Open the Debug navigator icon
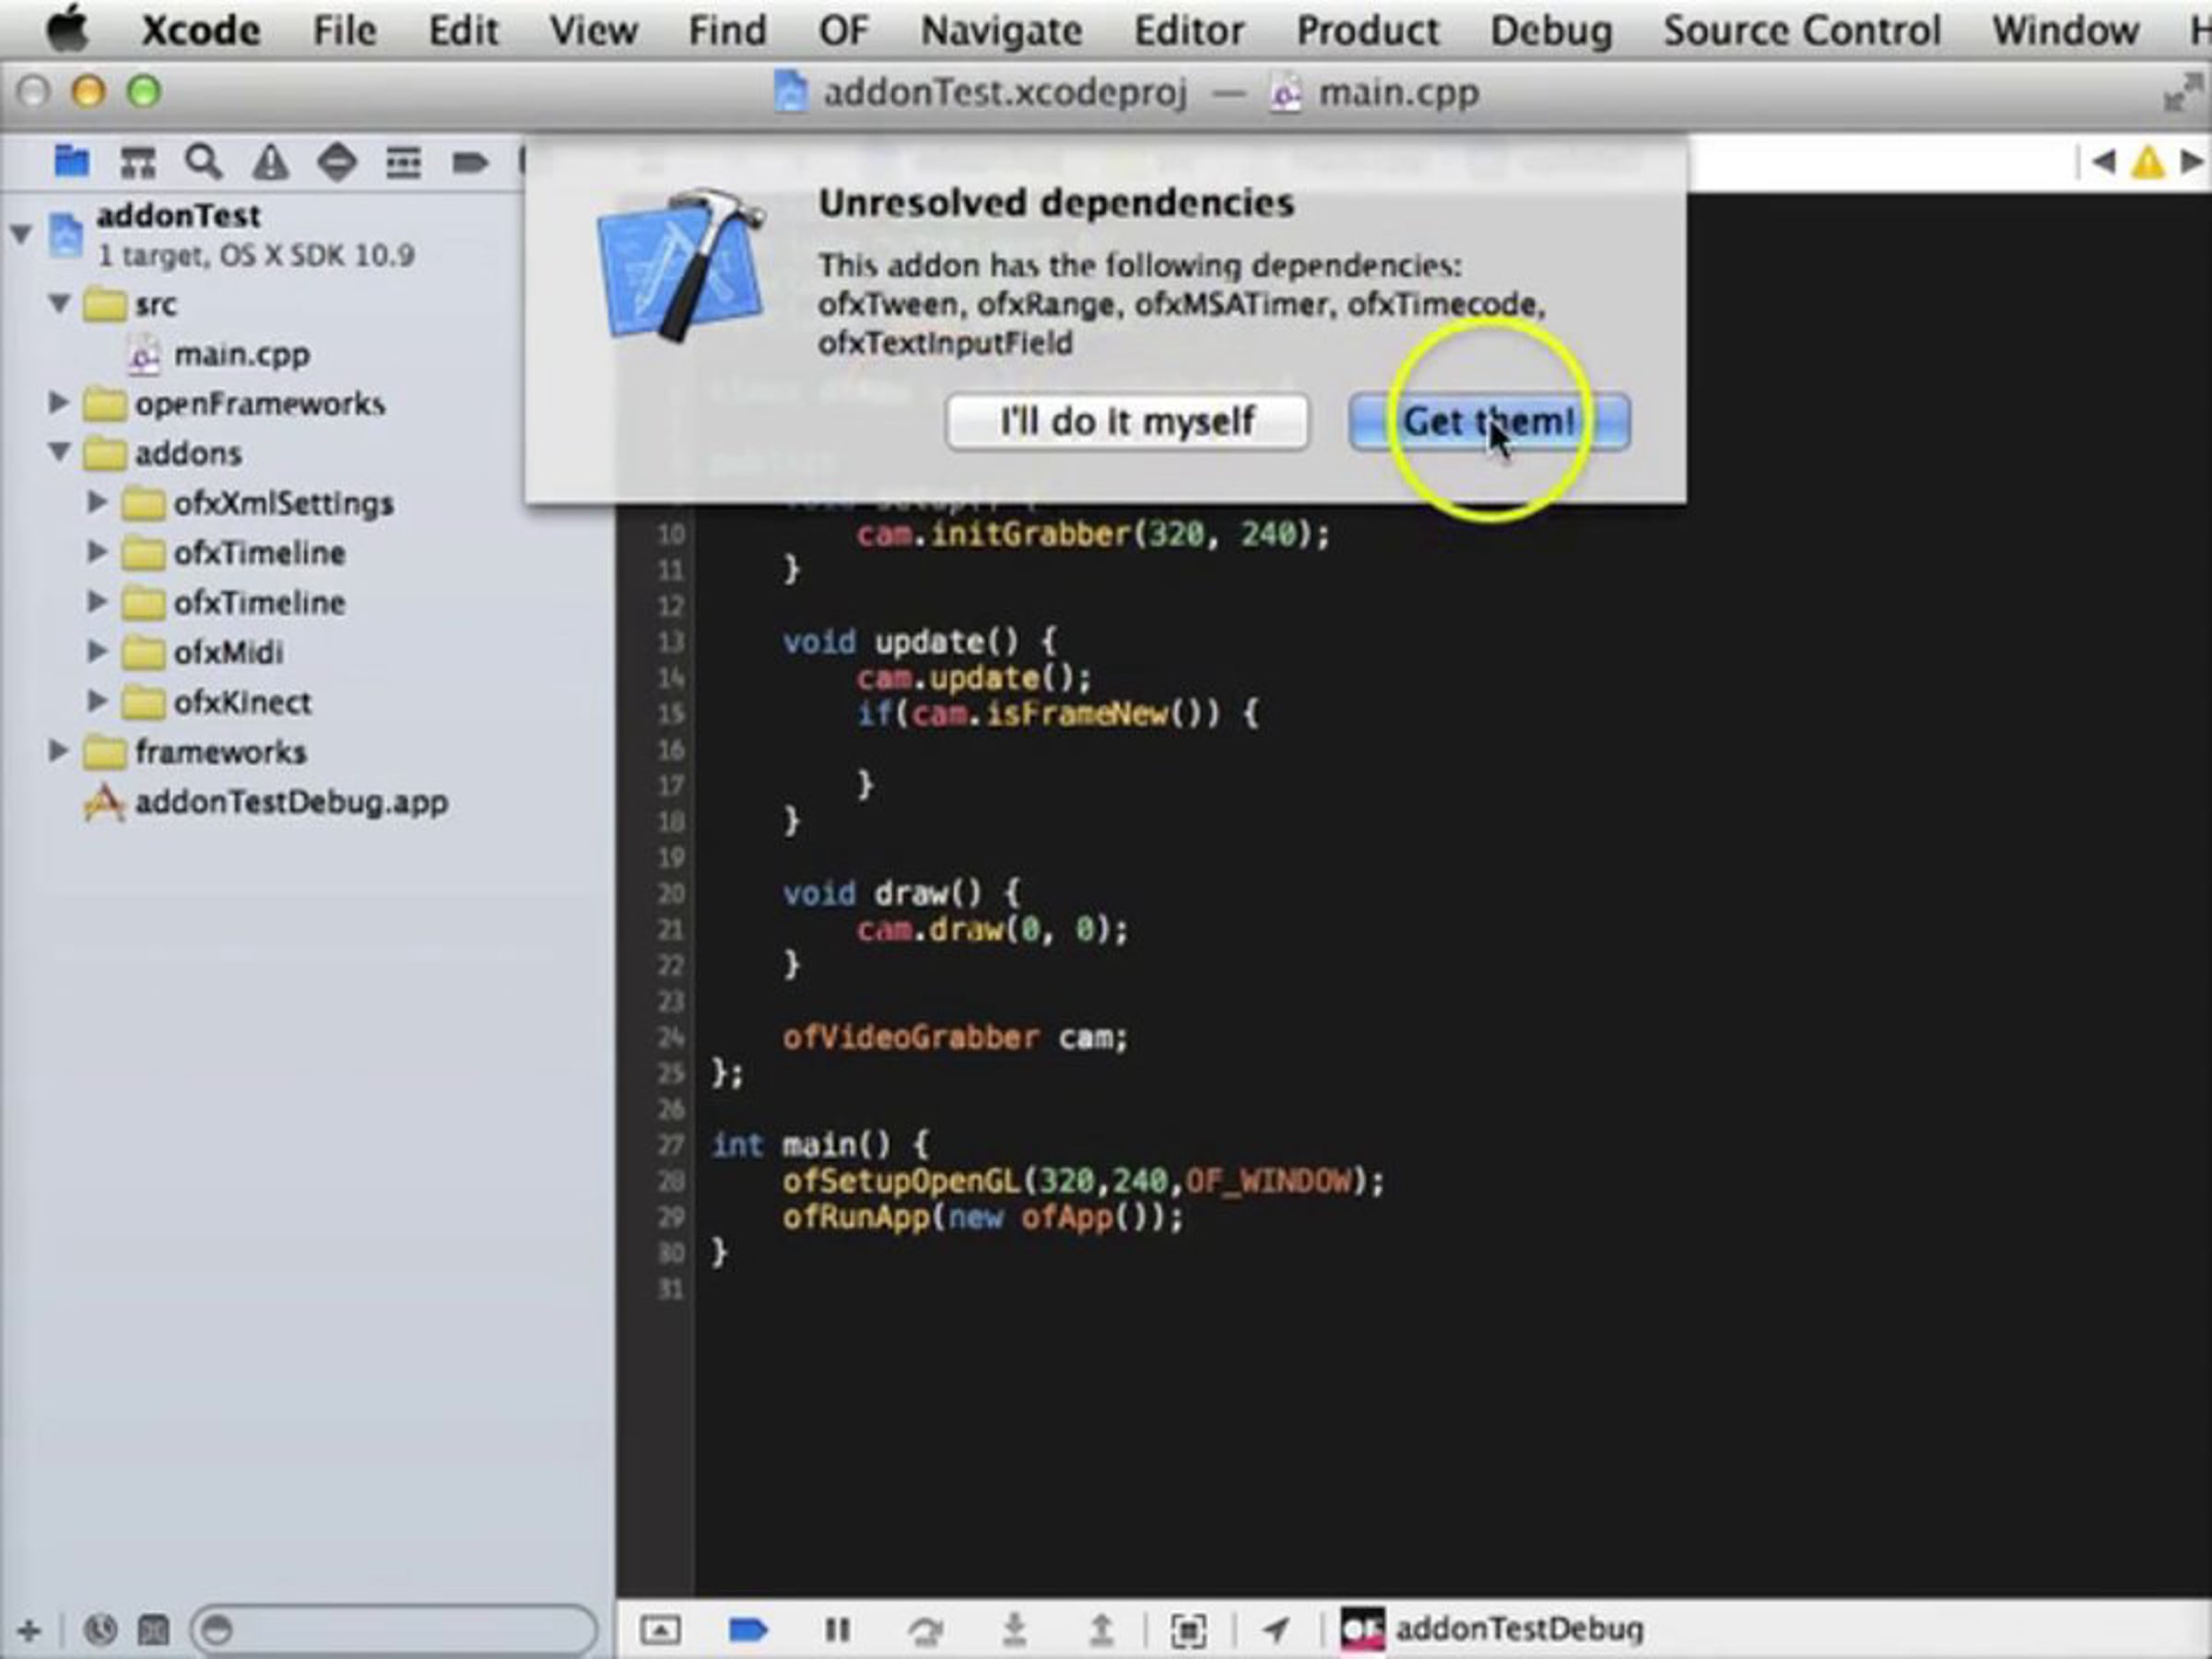Screen dimensions: 2212x1659 click(x=403, y=162)
